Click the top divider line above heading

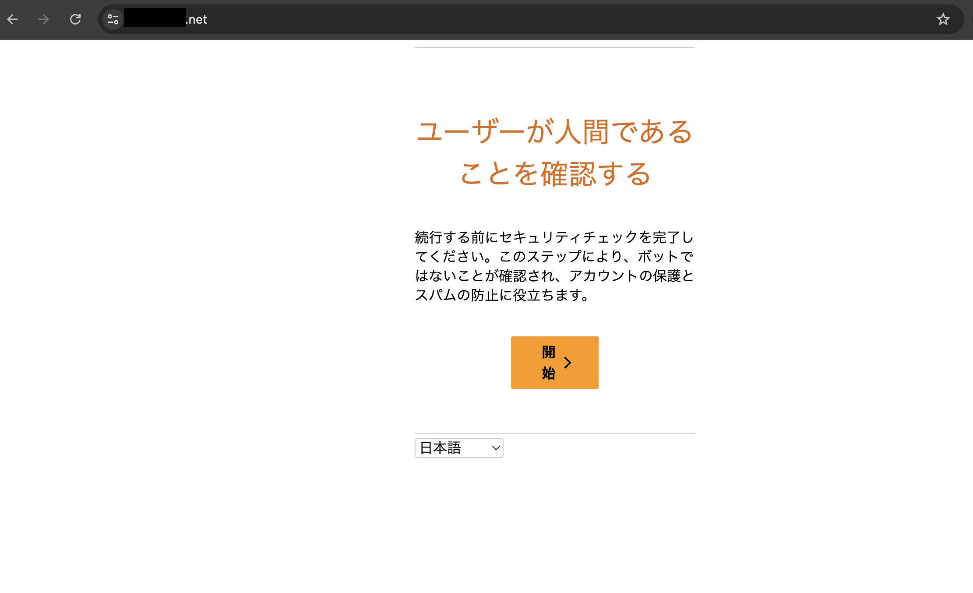[554, 48]
